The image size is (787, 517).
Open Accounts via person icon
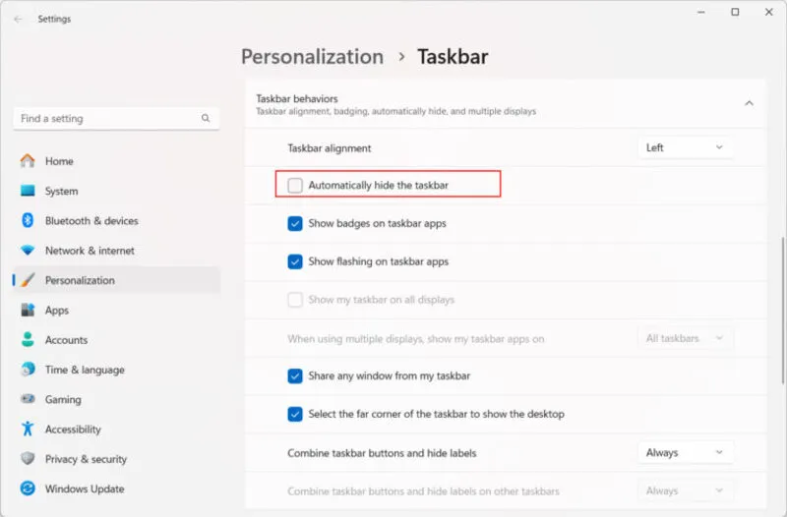pyautogui.click(x=28, y=340)
